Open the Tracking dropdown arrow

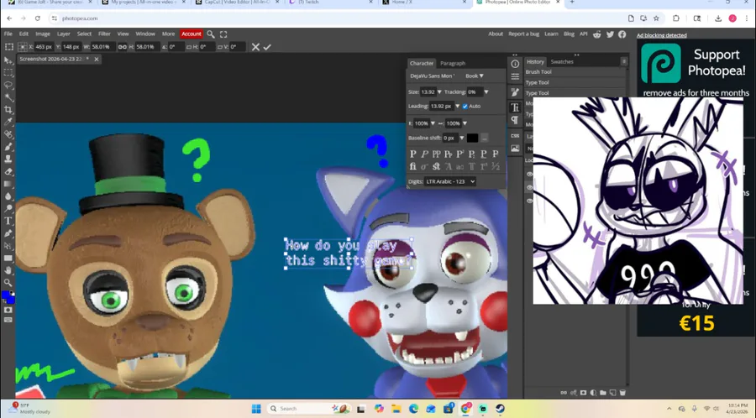pyautogui.click(x=486, y=92)
